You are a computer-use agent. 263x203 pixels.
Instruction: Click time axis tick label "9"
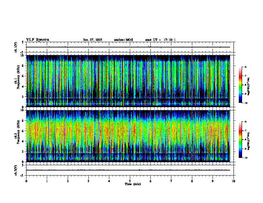213,181
